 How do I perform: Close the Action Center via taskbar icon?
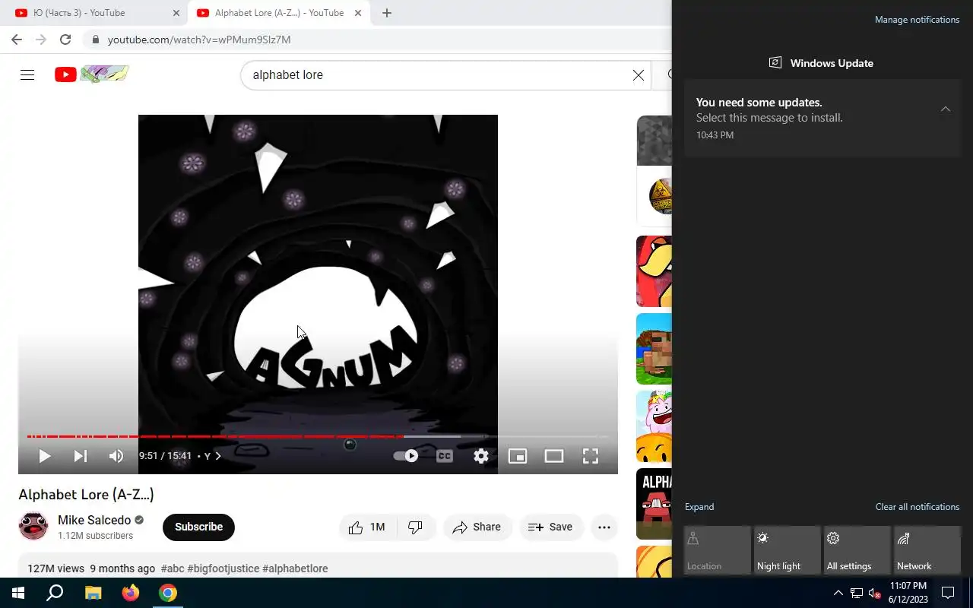[x=948, y=593]
